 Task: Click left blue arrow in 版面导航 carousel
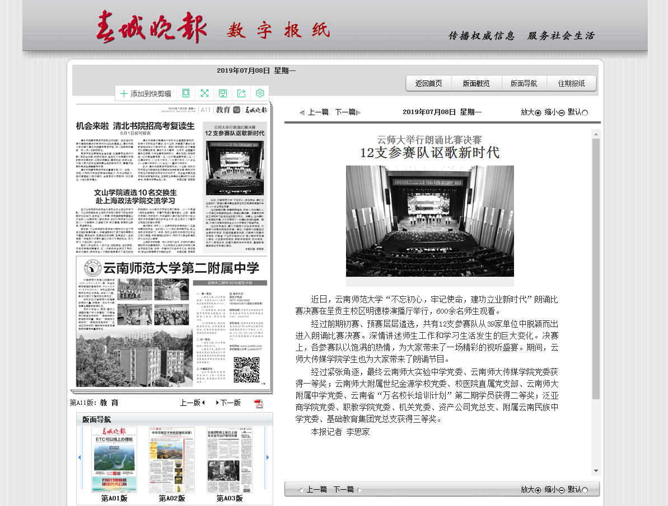pos(80,457)
